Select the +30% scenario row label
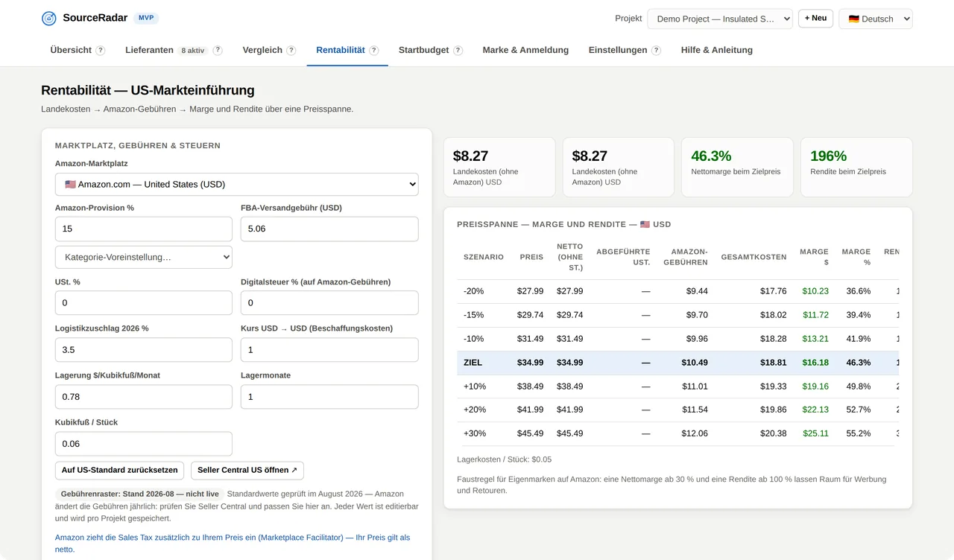 point(475,433)
